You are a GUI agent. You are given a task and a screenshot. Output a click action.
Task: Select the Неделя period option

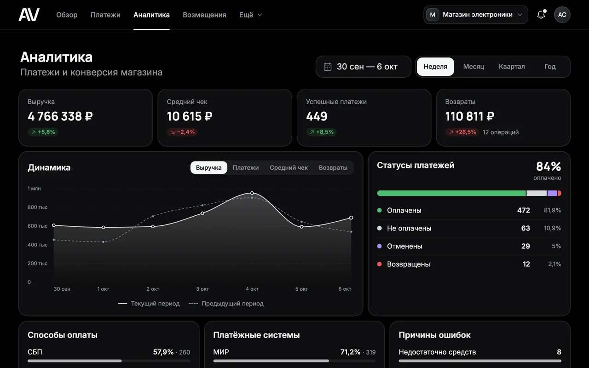tap(435, 67)
